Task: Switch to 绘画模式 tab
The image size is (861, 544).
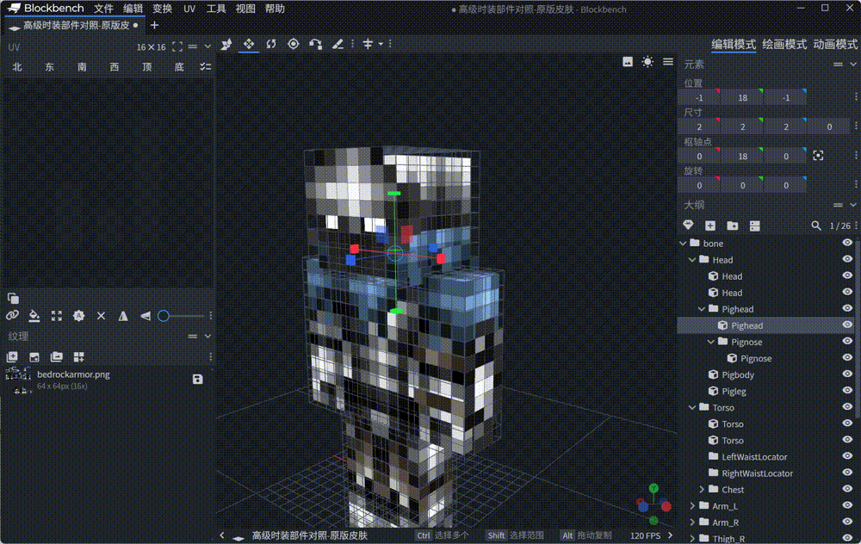Action: click(x=784, y=45)
